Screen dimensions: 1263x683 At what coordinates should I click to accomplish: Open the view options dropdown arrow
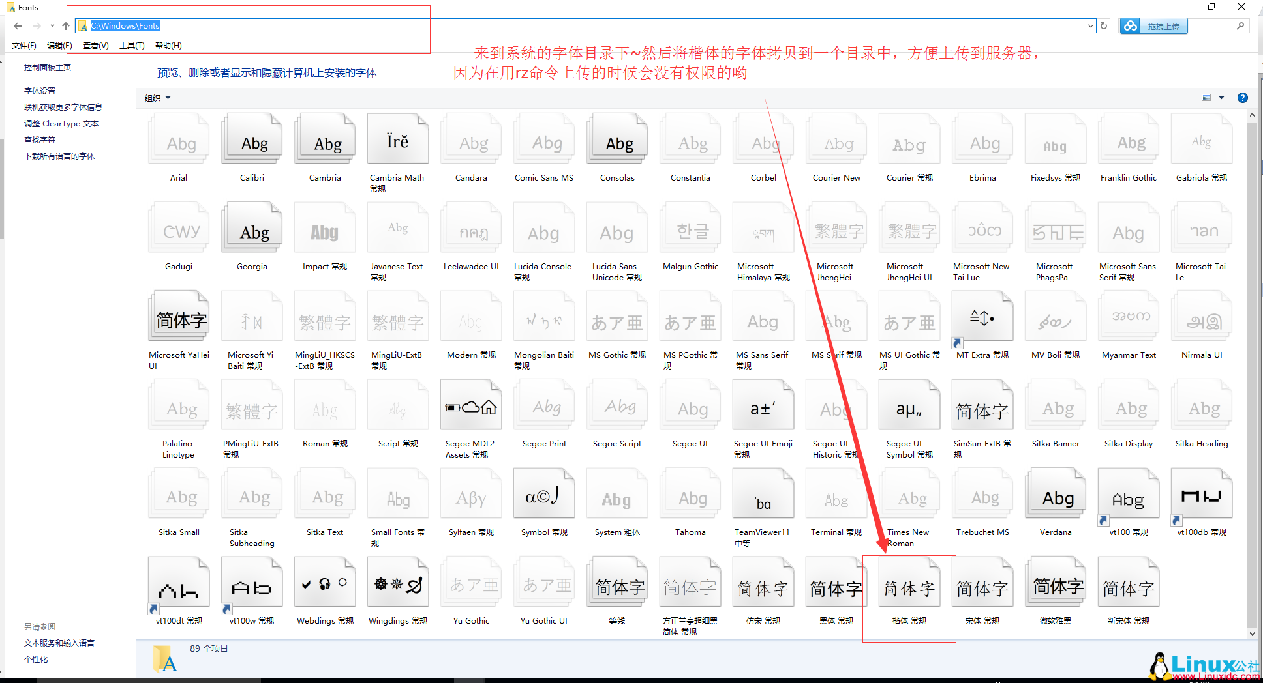click(x=1221, y=98)
